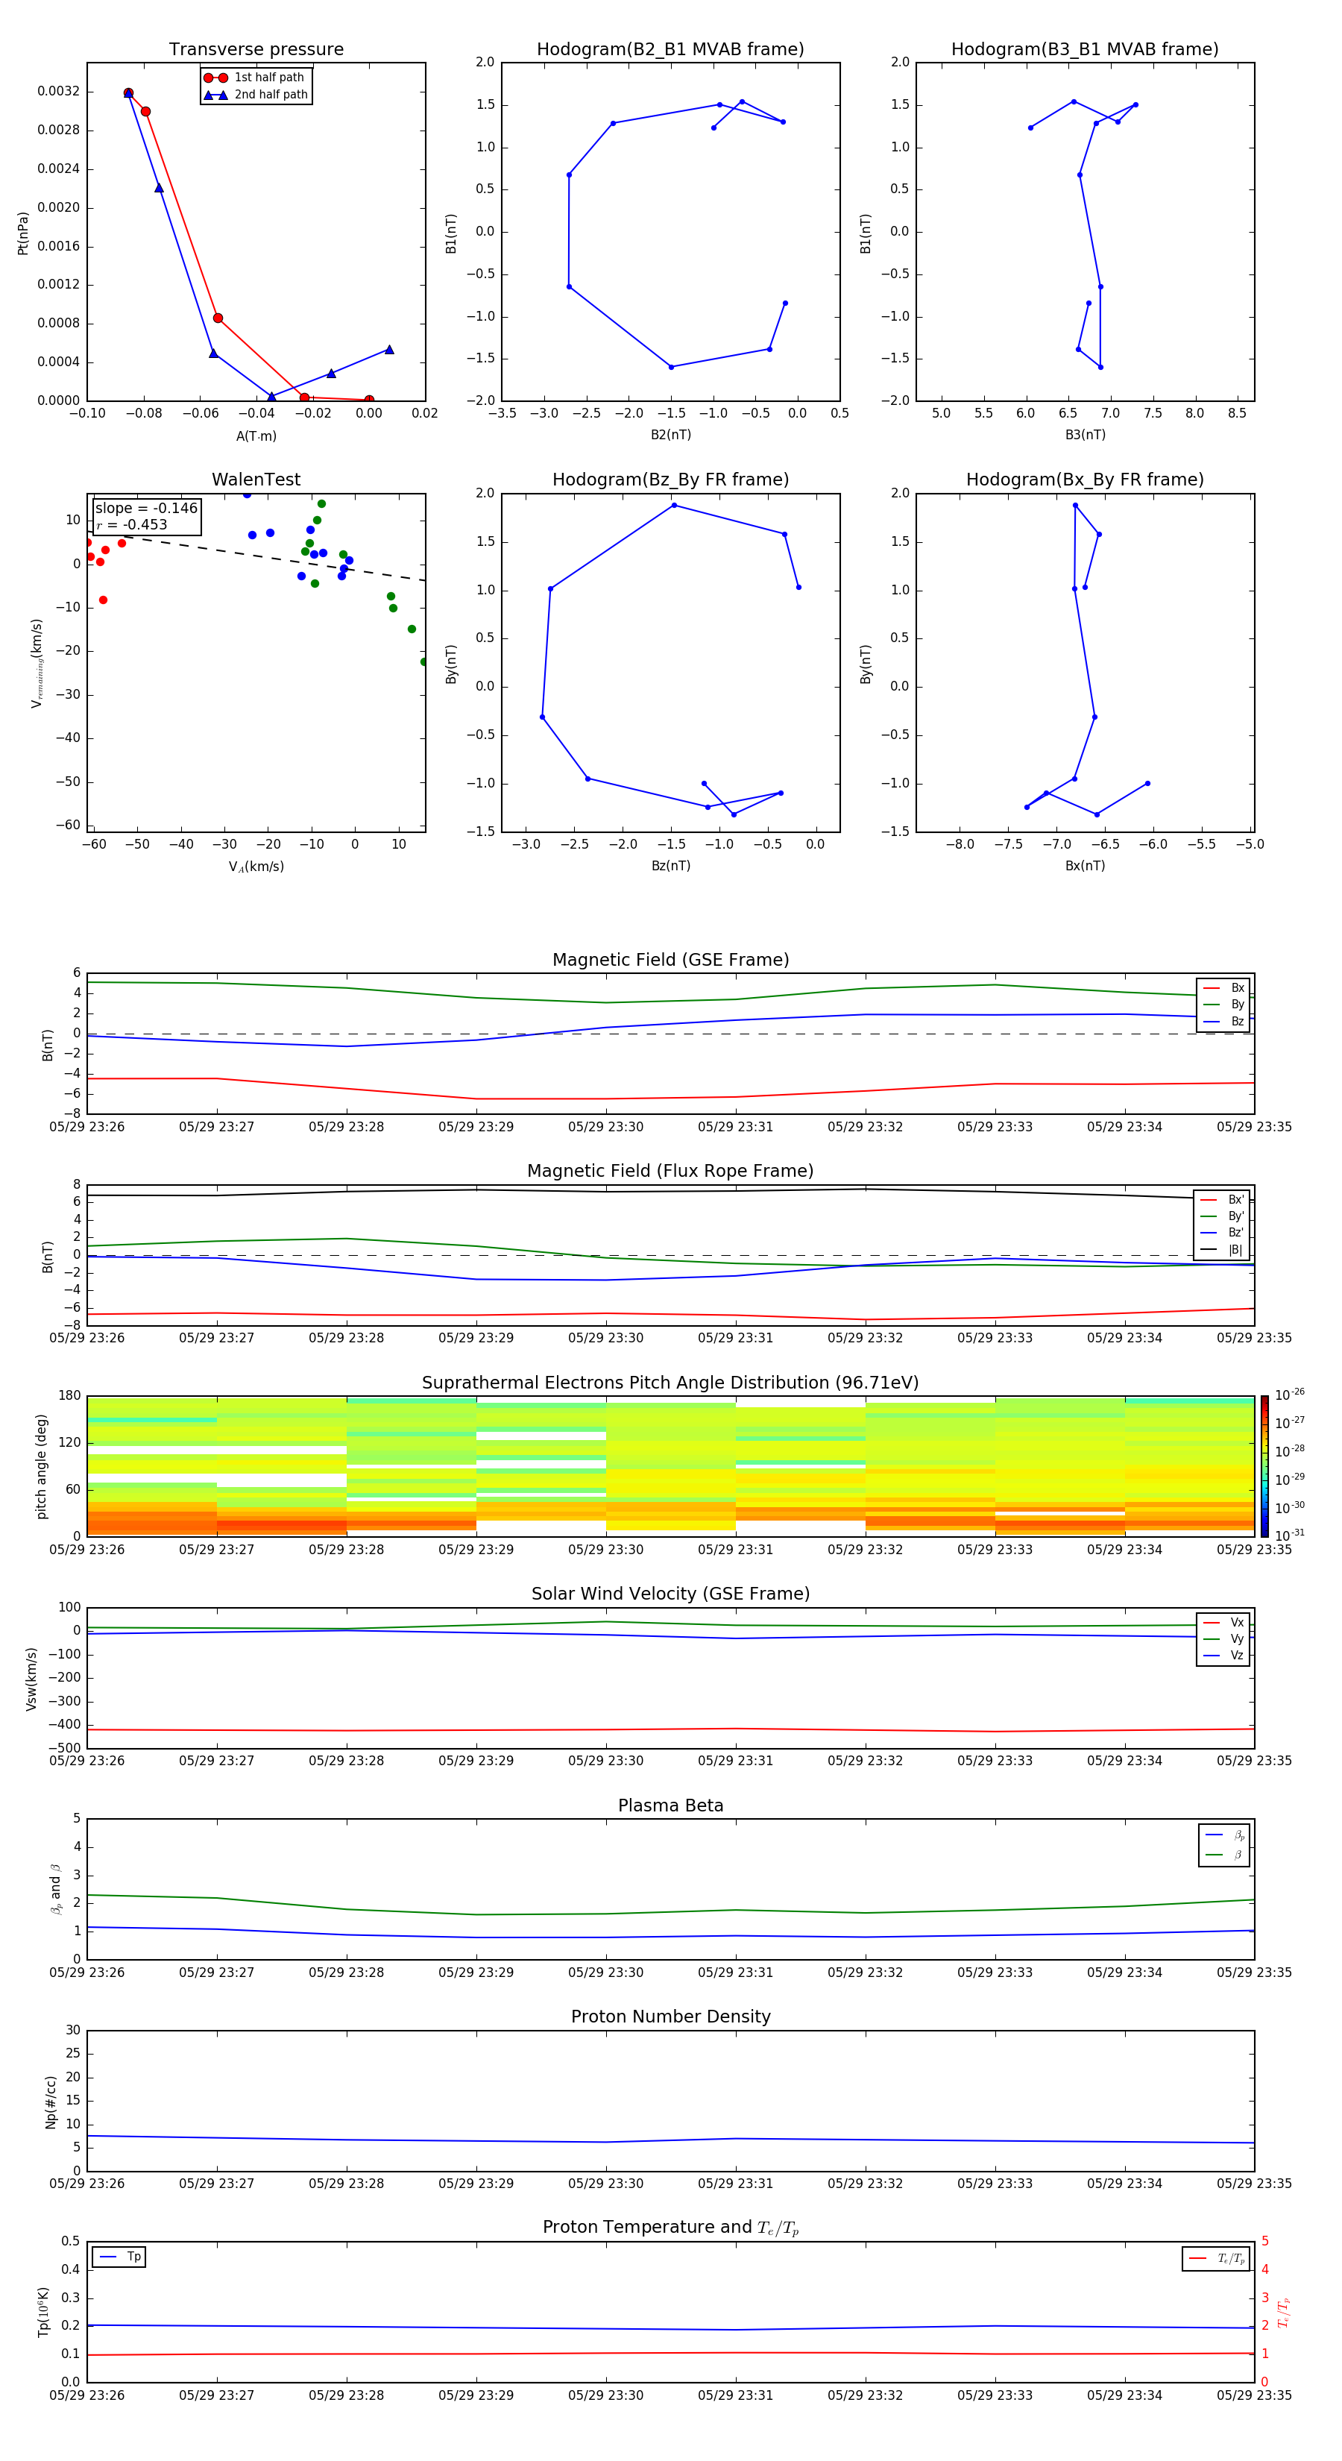The width and height of the screenshot is (1342, 2461).
Task: Click the 'Magnetic Field (GSE Frame)' title
Action: (x=670, y=960)
